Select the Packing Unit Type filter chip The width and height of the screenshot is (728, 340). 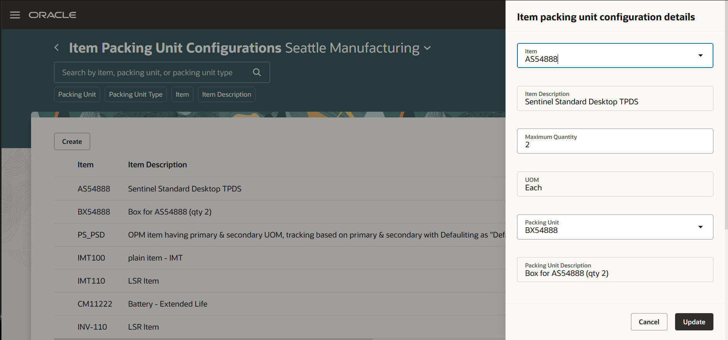click(135, 94)
